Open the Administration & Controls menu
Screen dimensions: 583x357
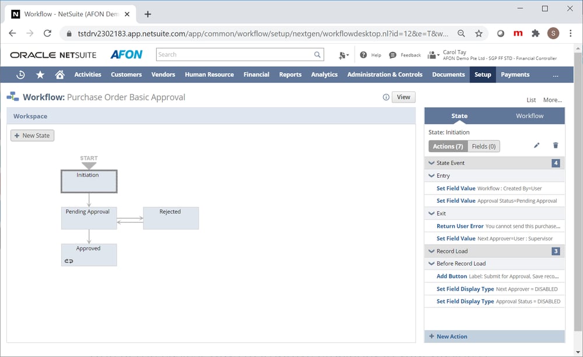(384, 75)
